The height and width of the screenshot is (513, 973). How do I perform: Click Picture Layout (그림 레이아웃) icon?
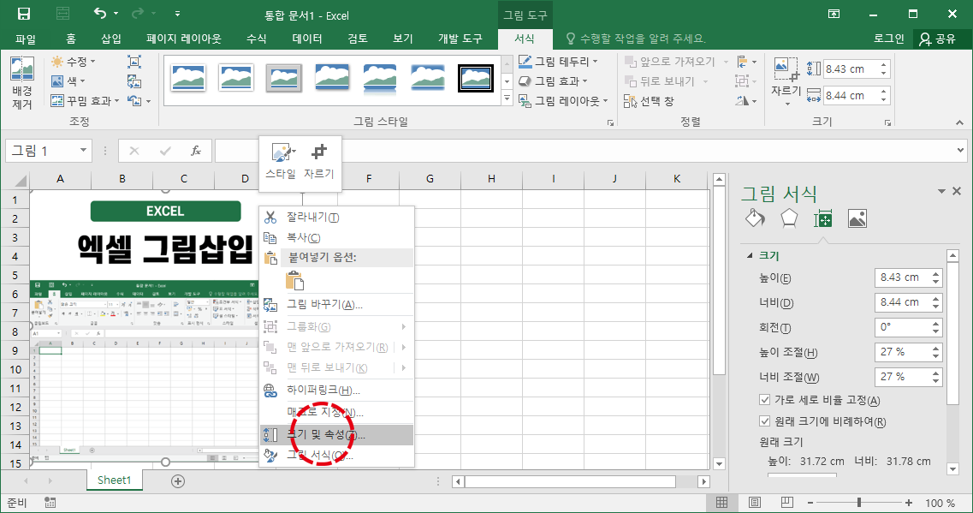(x=525, y=100)
